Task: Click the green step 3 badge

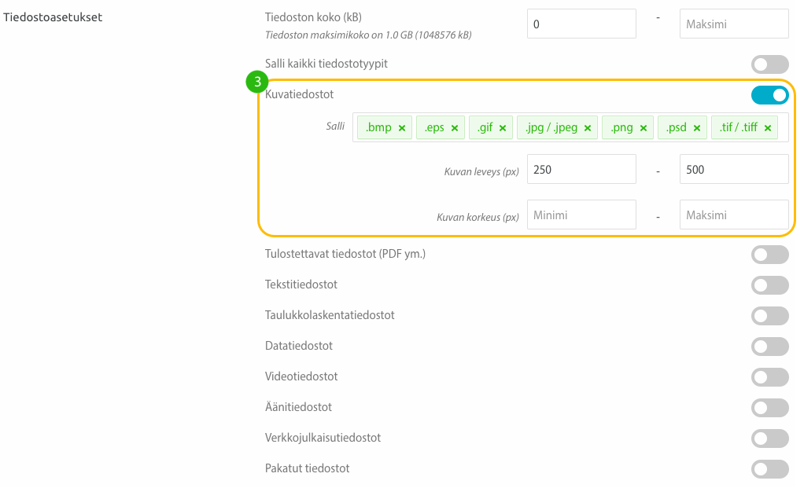Action: coord(257,82)
